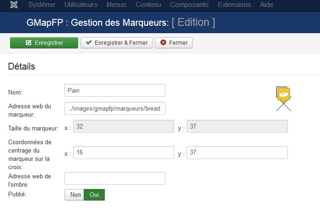Click the Enregistrer & Fermer button
The width and height of the screenshot is (320, 212).
[116, 43]
